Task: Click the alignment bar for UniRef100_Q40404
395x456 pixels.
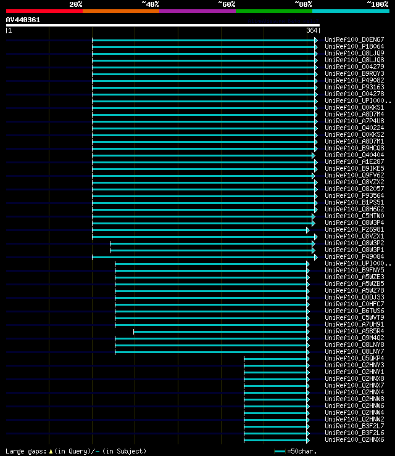Action: click(x=204, y=155)
